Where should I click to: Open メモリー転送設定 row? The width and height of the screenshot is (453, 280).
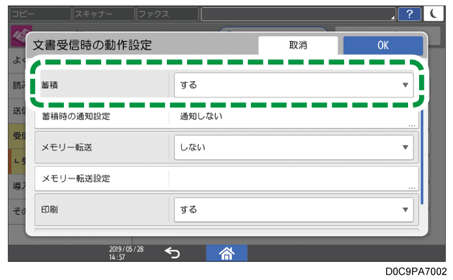pyautogui.click(x=227, y=179)
